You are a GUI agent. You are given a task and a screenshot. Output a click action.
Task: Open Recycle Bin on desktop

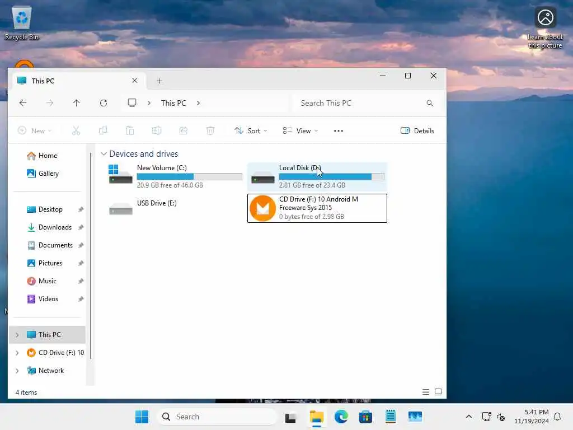(x=22, y=24)
